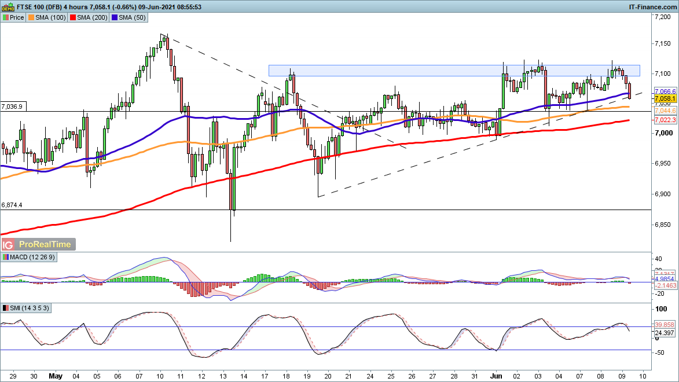Open the SMA (100) indicator label
The width and height of the screenshot is (679, 382).
[x=50, y=18]
